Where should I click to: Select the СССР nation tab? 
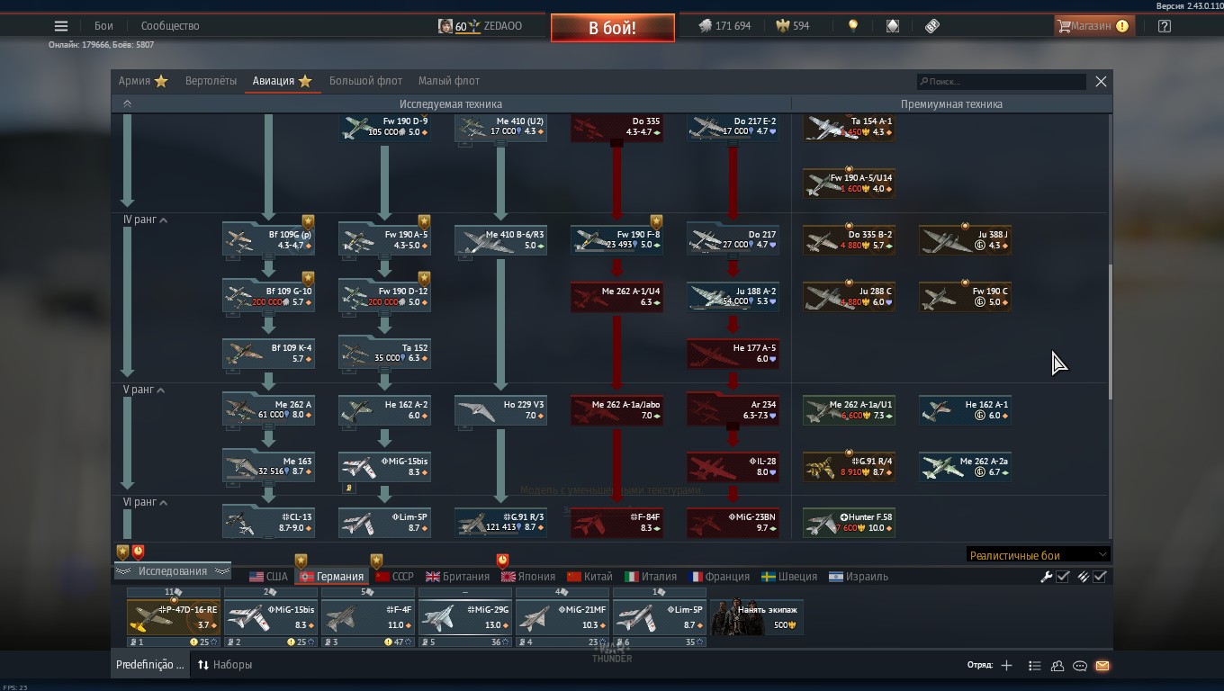pos(394,577)
